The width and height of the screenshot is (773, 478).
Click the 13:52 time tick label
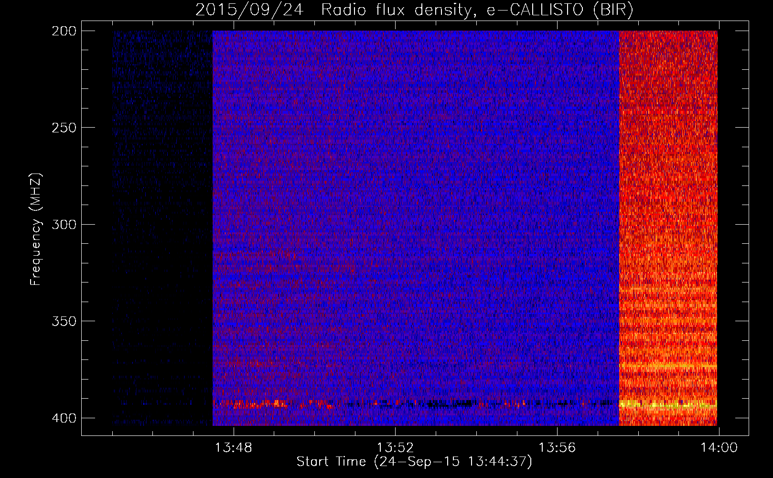click(x=395, y=448)
